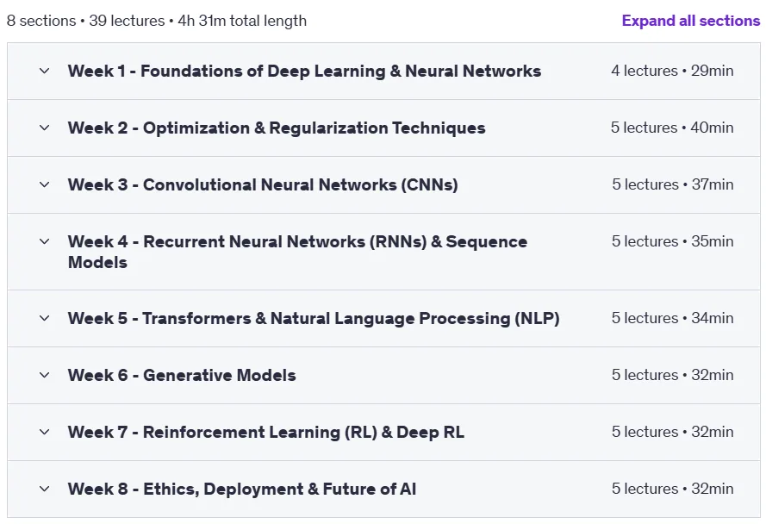Image resolution: width=766 pixels, height=524 pixels.
Task: Select Week 8 Ethics, Deployment title
Action: [242, 489]
